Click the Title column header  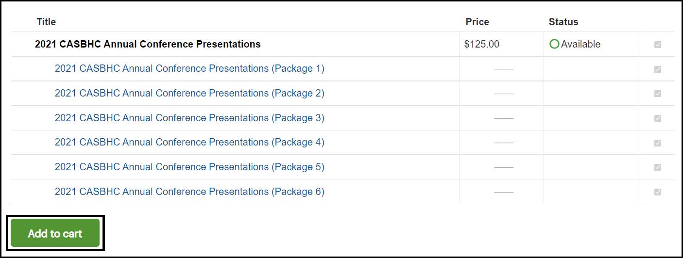(46, 22)
